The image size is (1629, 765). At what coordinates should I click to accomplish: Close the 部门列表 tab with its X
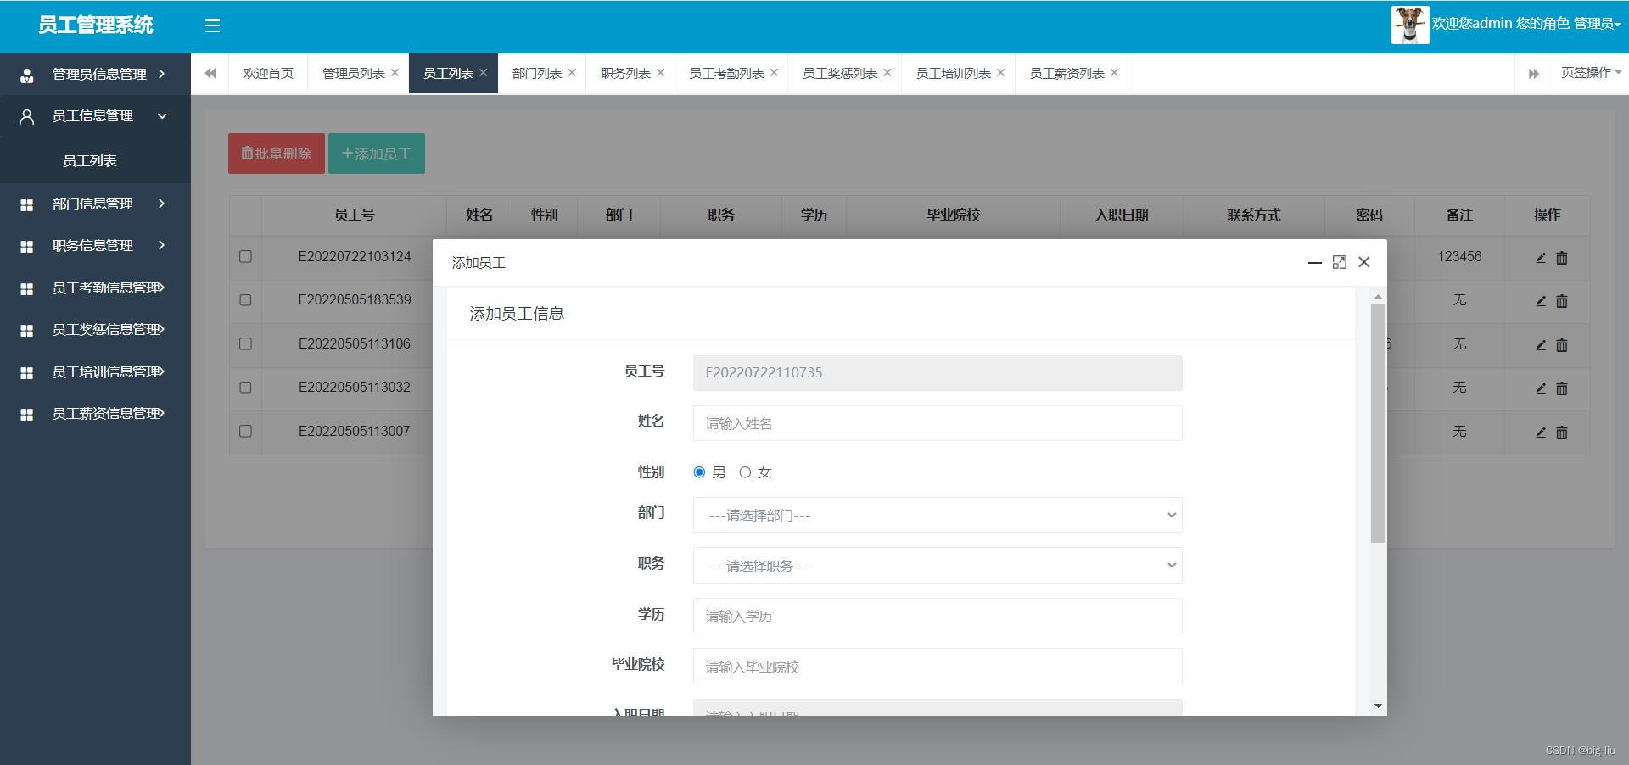572,73
